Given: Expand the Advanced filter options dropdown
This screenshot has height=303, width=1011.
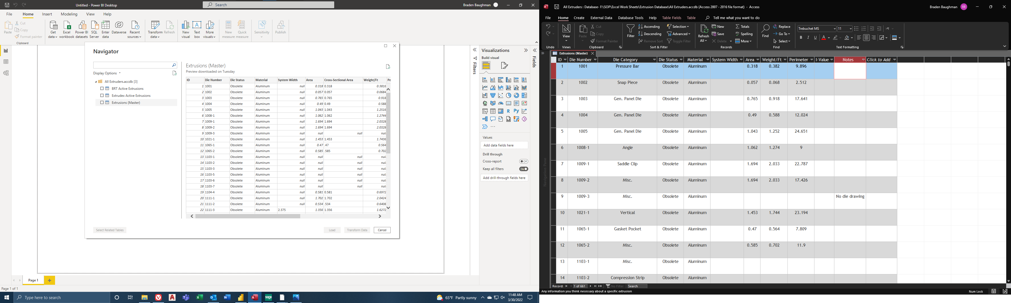Looking at the screenshot, I should click(679, 34).
